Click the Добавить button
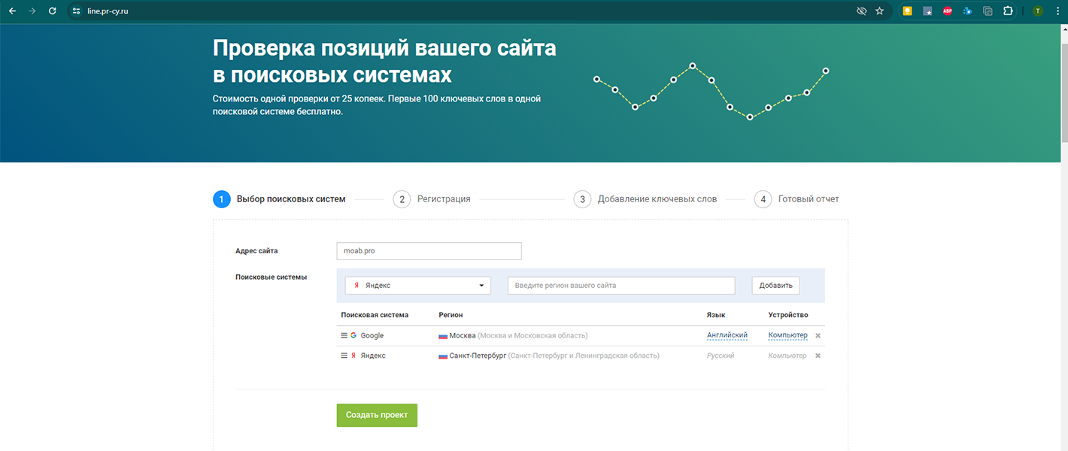1068x451 pixels. 776,286
